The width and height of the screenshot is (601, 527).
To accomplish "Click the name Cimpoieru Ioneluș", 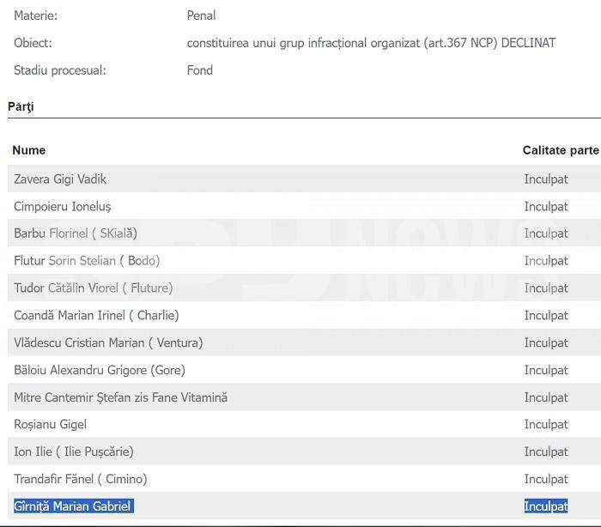I will 63,206.
